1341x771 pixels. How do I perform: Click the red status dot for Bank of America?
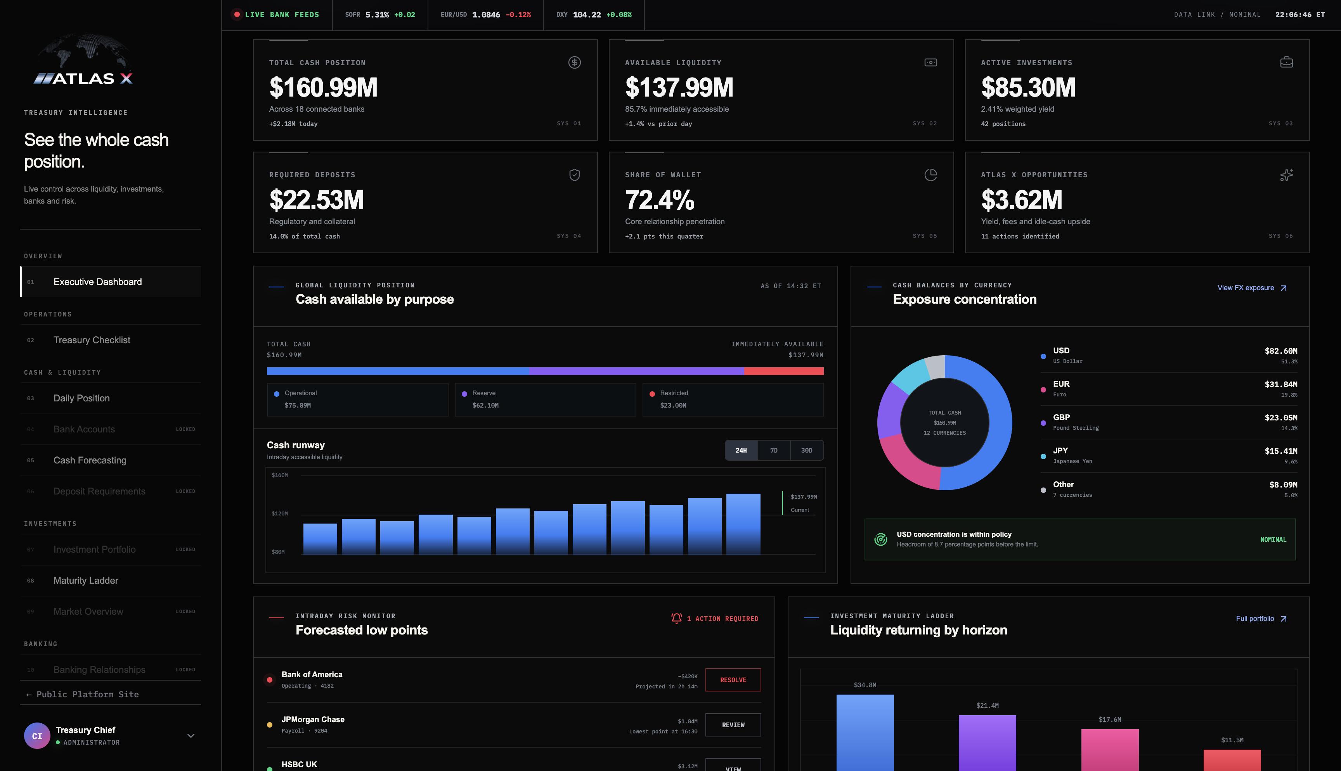[270, 679]
